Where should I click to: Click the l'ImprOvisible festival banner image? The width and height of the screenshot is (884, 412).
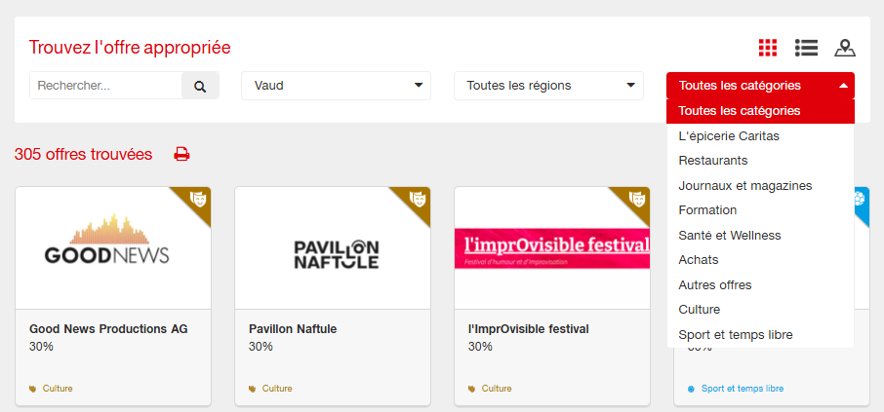click(x=552, y=248)
